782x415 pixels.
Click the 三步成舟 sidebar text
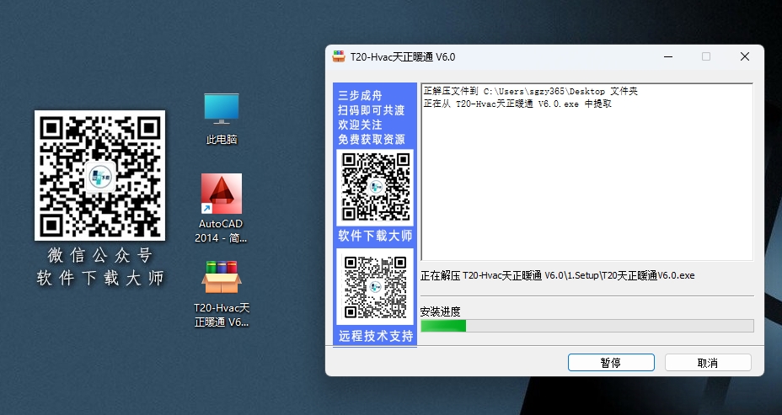(360, 96)
